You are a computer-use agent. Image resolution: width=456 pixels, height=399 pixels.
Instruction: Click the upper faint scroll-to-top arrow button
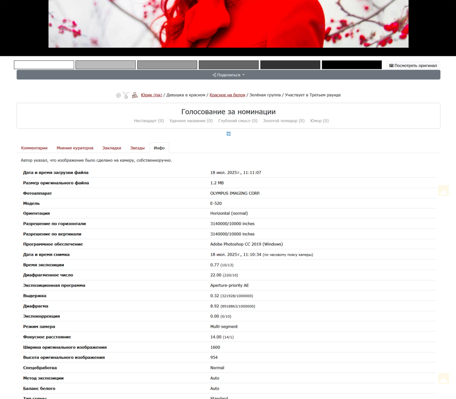coord(444,190)
